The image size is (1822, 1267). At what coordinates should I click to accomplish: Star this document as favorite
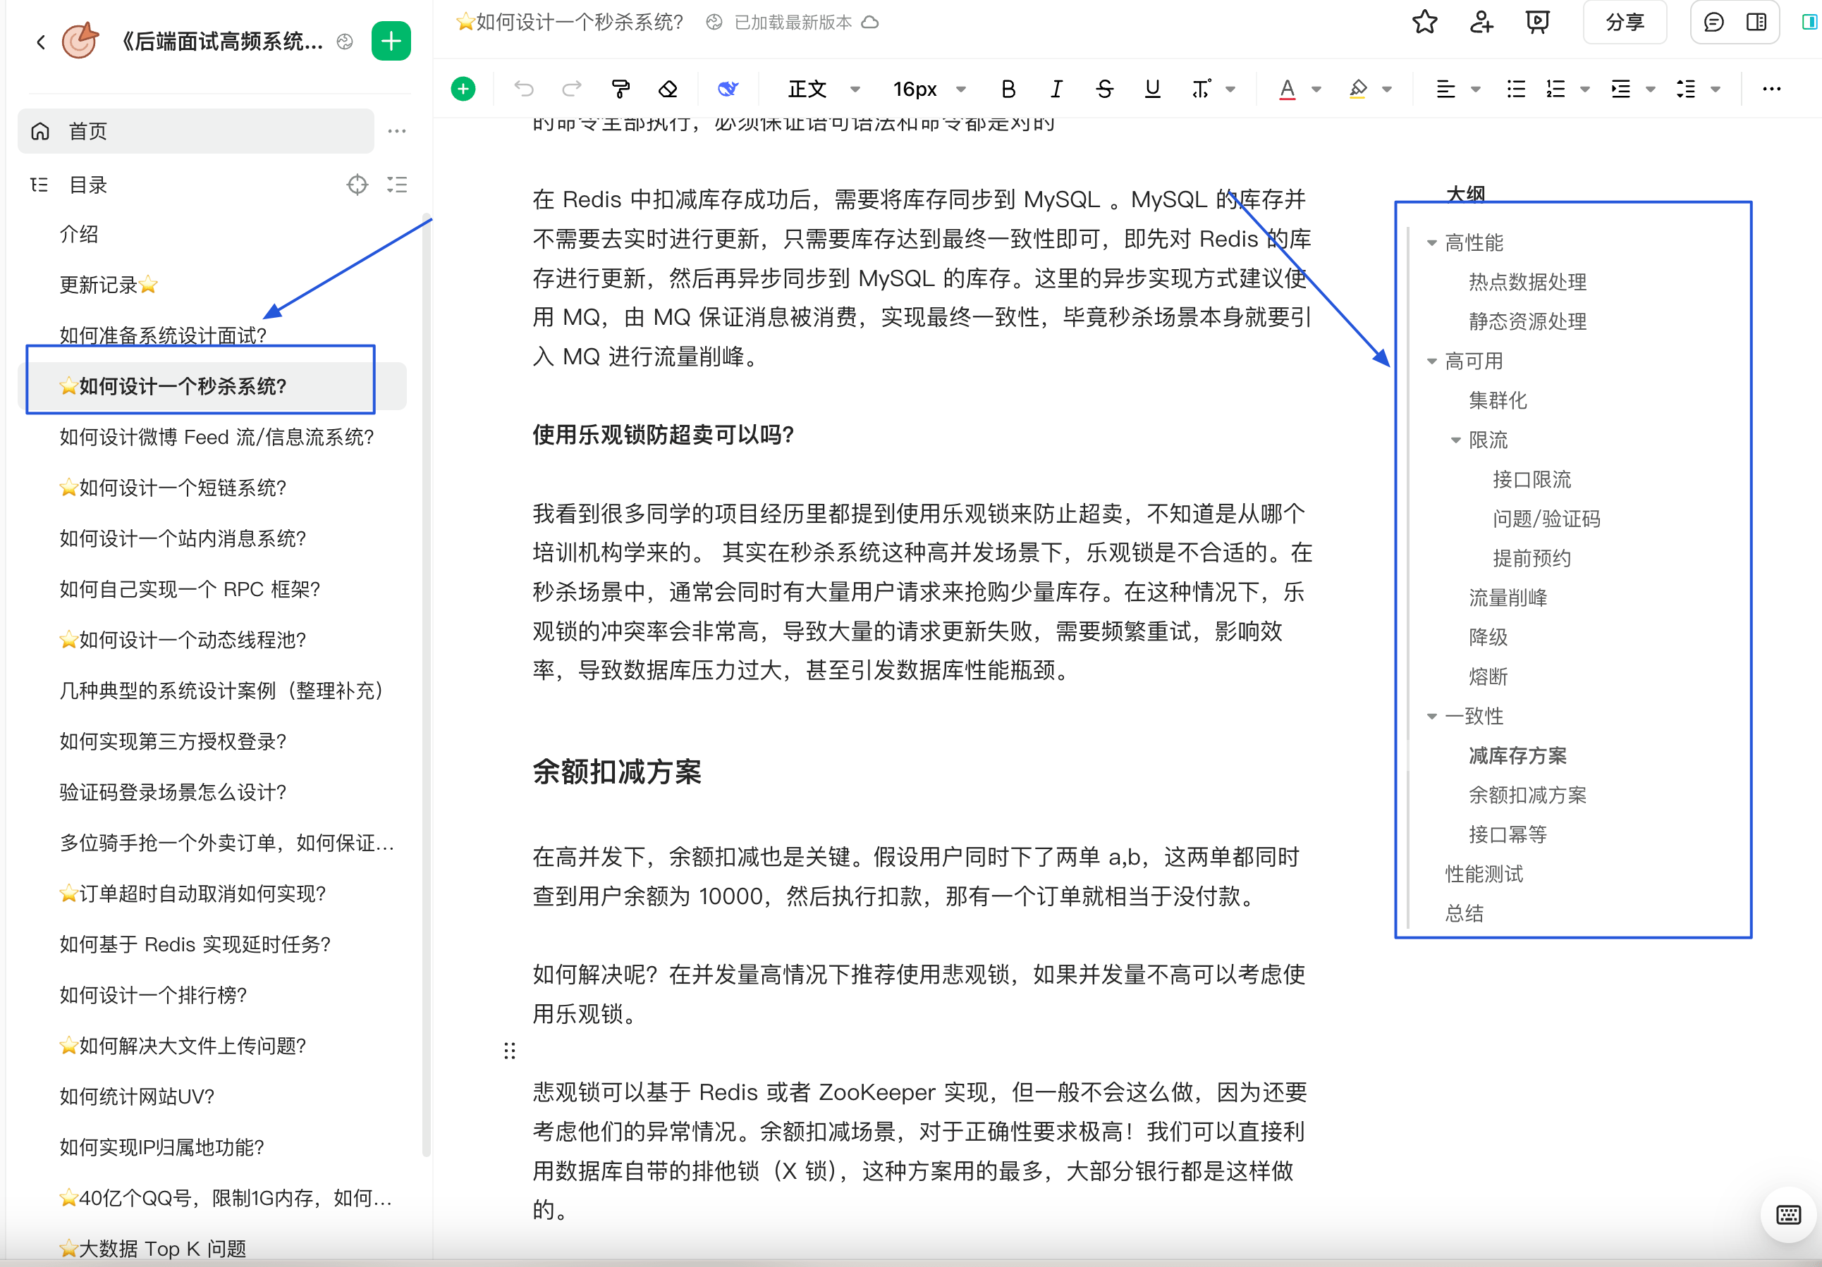(1424, 23)
